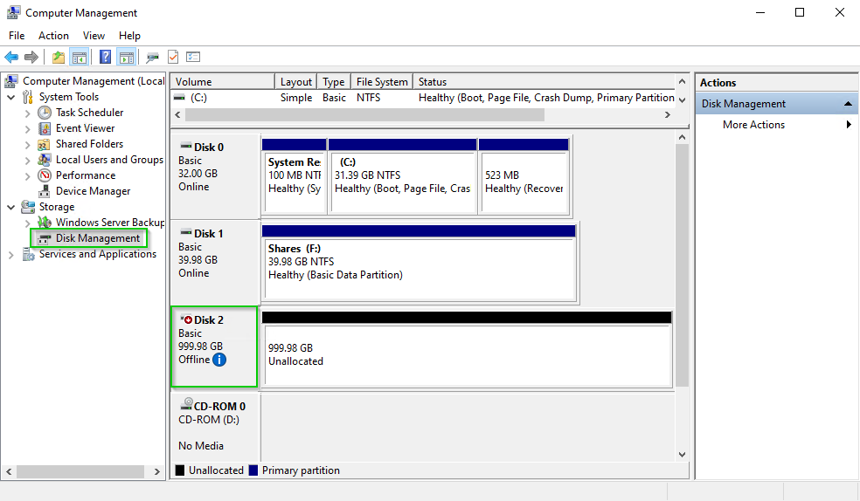Image resolution: width=860 pixels, height=501 pixels.
Task: Click the Task Scheduler clock icon
Action: 45,113
